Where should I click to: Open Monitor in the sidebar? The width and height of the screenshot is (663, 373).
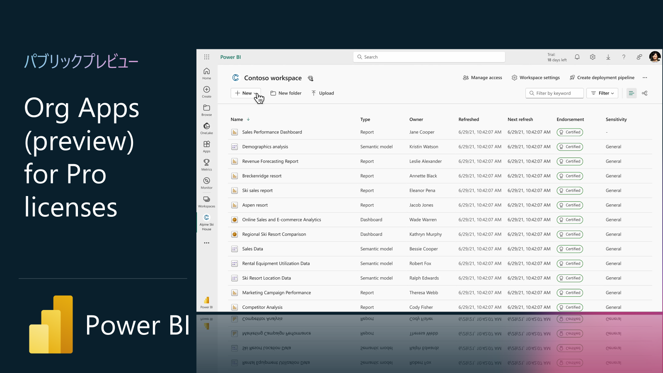(207, 183)
